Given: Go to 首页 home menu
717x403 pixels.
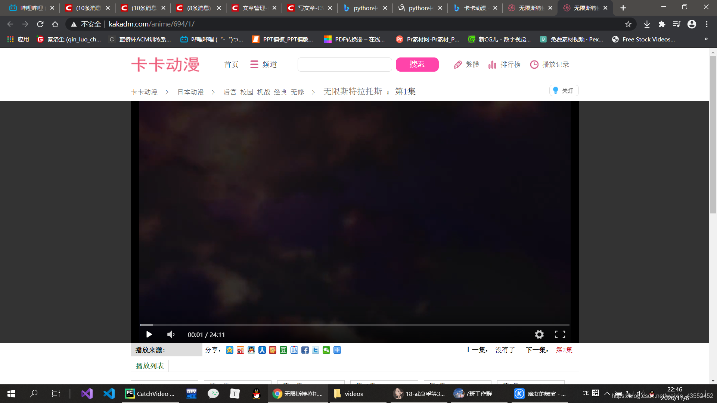Looking at the screenshot, I should pyautogui.click(x=231, y=65).
